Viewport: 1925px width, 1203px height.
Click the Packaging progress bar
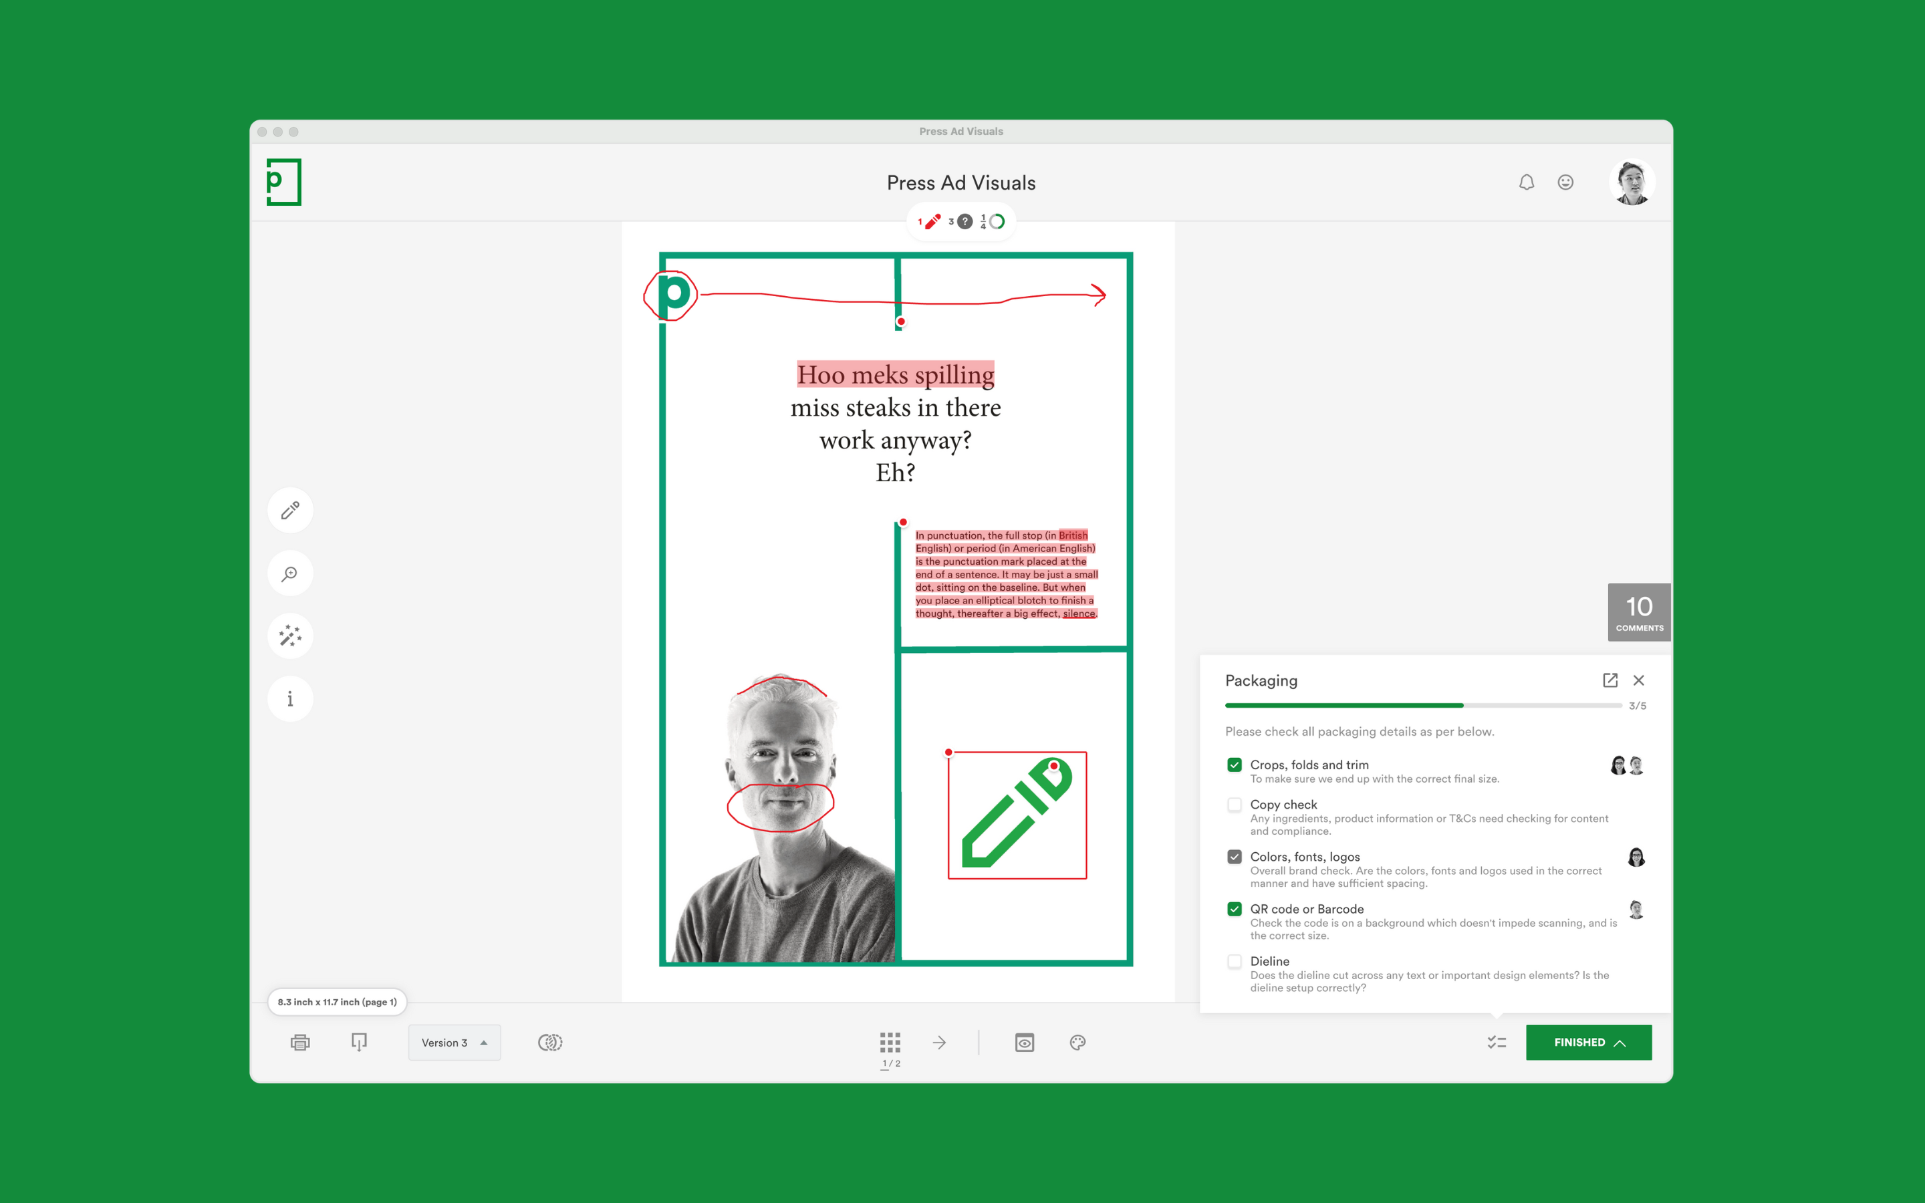pyautogui.click(x=1423, y=706)
